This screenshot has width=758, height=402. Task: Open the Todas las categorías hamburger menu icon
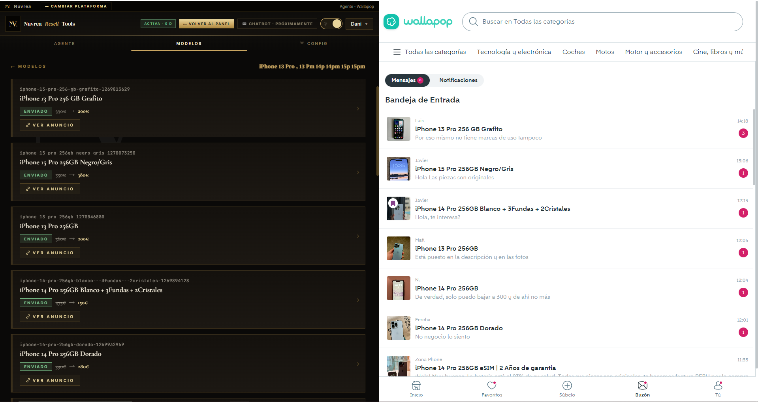coord(397,52)
